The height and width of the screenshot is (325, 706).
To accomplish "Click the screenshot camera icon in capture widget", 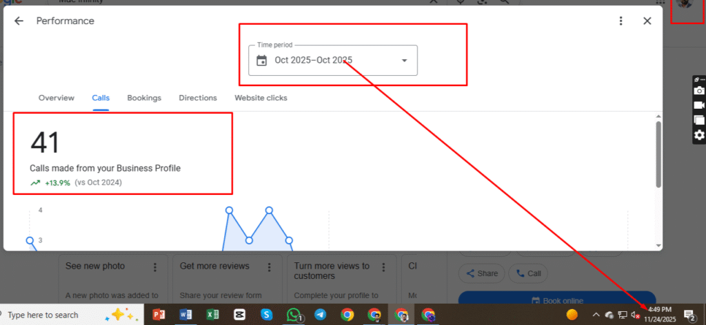I will [699, 90].
